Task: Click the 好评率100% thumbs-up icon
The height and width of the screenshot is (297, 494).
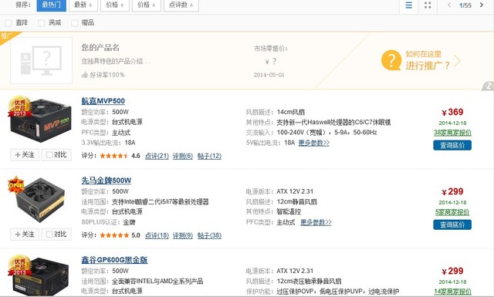Action: tap(84, 75)
